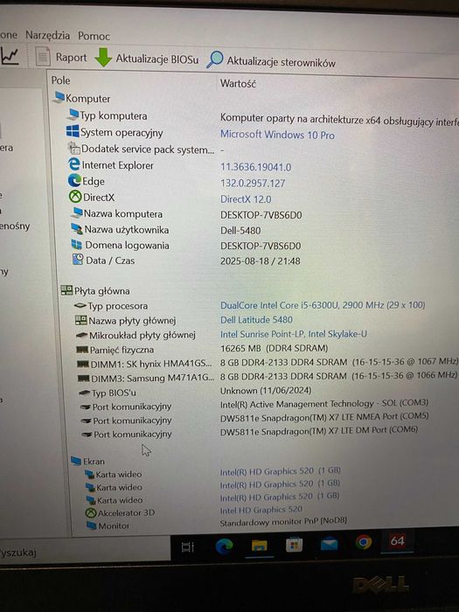Open Task View on the taskbar
Screen dimensions: 459x612
[188, 547]
